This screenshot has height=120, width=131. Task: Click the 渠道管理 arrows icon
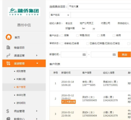9,63
